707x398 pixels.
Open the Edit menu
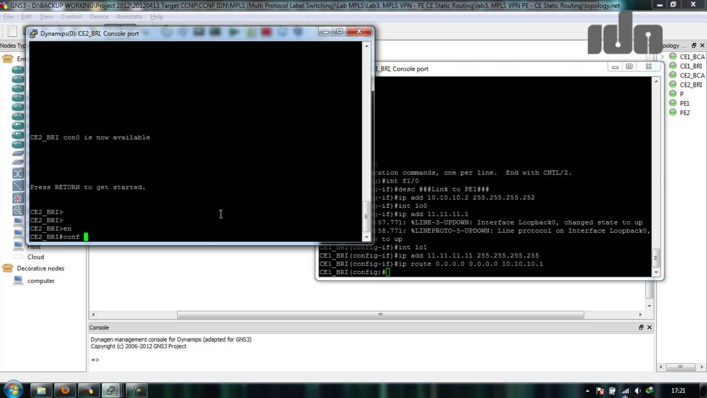pyautogui.click(x=26, y=17)
